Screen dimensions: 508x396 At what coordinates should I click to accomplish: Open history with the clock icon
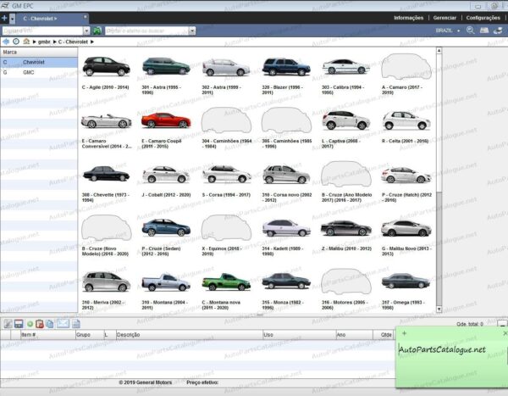[x=16, y=42]
